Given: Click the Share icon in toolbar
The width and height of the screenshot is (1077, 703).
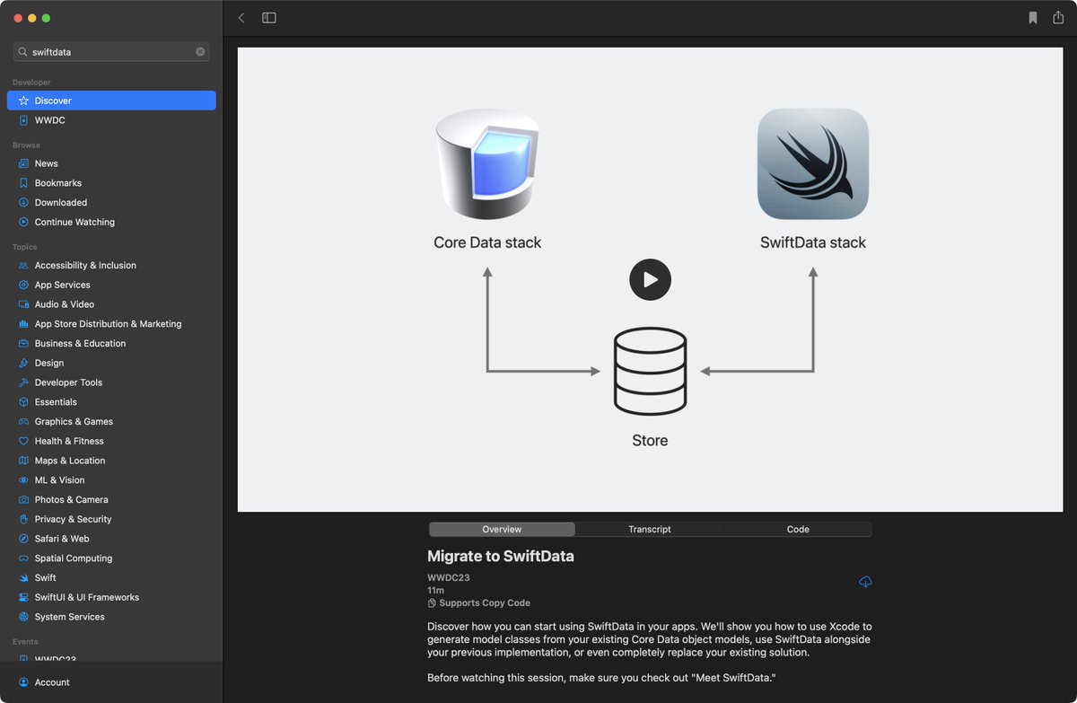Looking at the screenshot, I should click(x=1058, y=18).
